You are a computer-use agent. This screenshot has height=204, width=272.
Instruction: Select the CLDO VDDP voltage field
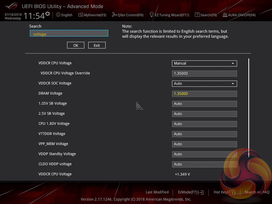click(204, 164)
